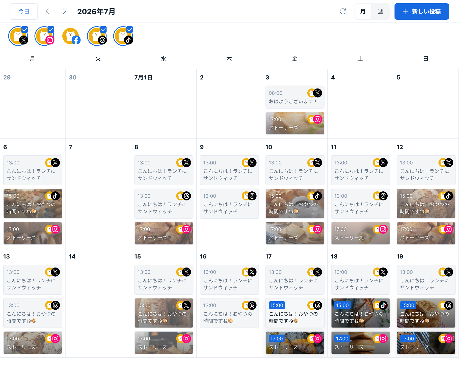Screen dimensions: 459x384
Task: Open the 13:00 X post on July 17
Action: pos(295,280)
